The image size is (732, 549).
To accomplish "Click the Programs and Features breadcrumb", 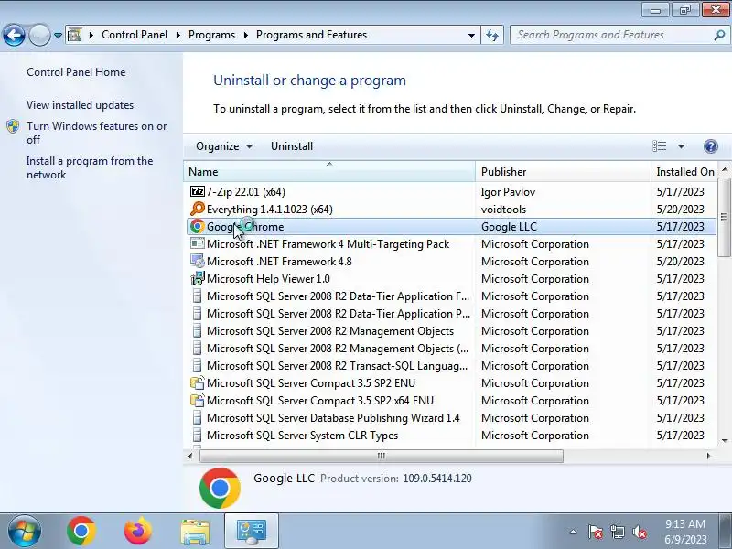I will [x=311, y=35].
